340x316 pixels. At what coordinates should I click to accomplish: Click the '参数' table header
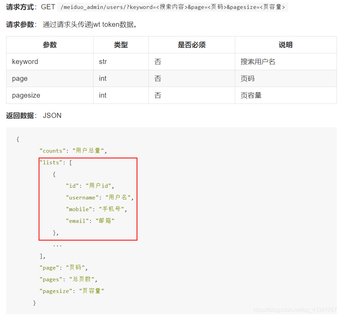pyautogui.click(x=50, y=45)
